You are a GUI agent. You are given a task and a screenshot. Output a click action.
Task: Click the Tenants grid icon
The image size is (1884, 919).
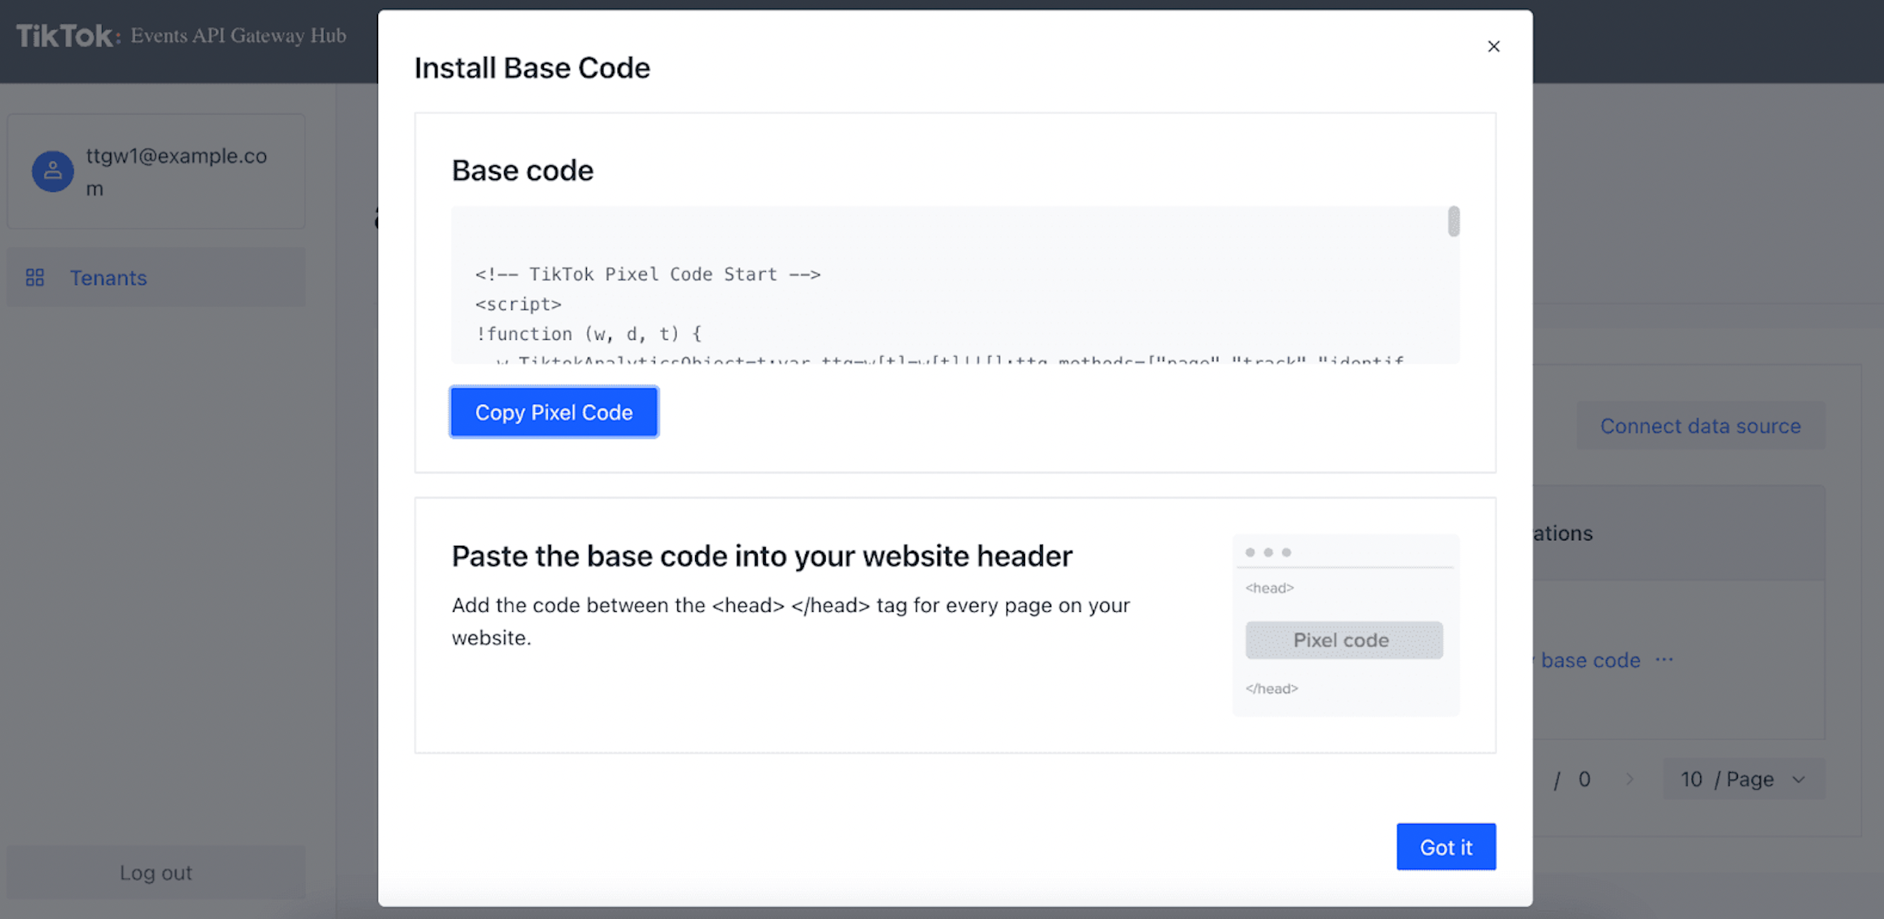(35, 278)
